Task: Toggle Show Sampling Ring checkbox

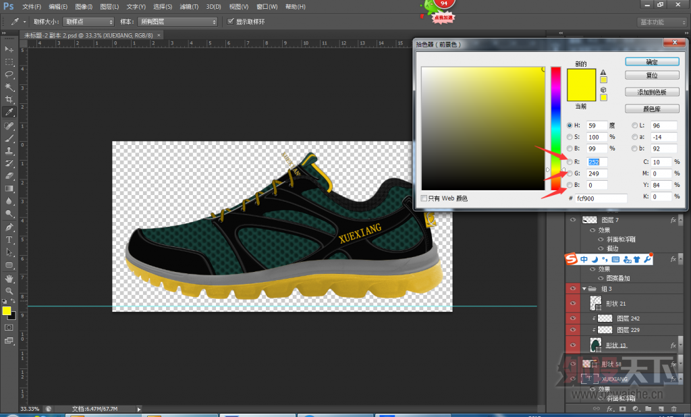Action: coord(231,21)
